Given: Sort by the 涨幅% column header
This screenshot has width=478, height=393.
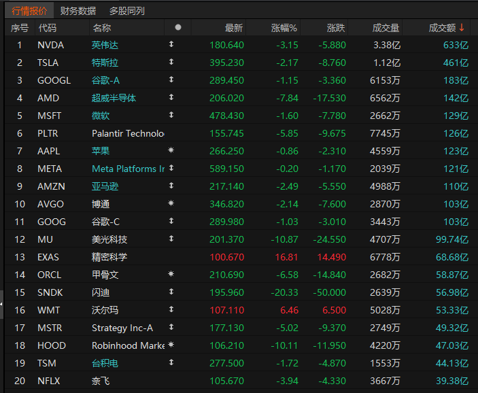Looking at the screenshot, I should 284,28.
